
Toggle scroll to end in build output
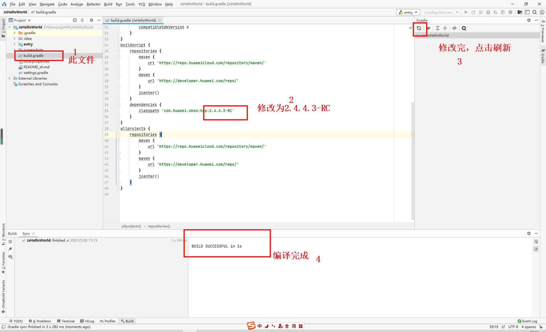coord(536,249)
